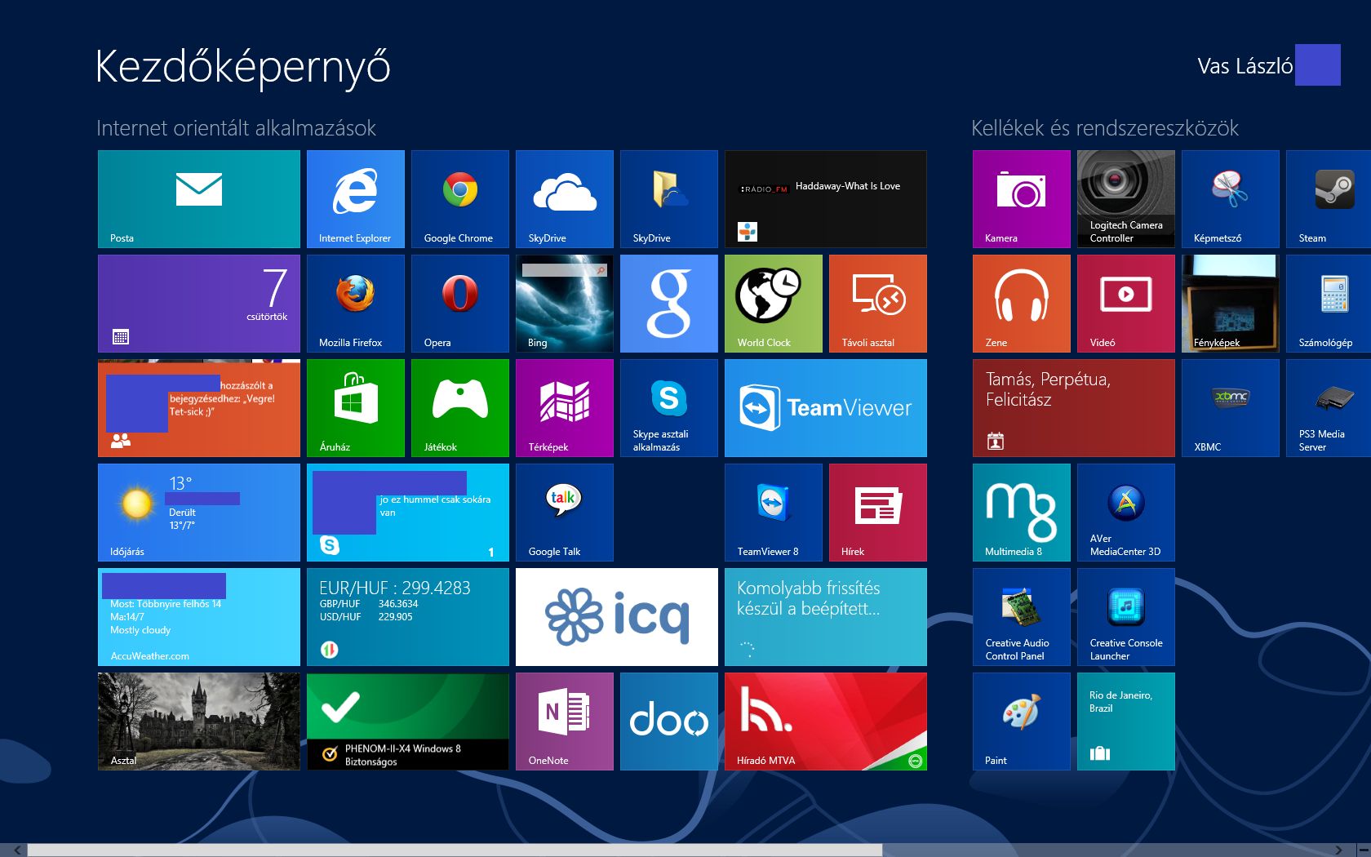The width and height of the screenshot is (1371, 857).
Task: Launch Skype asztali alkalmazás tile
Action: 669,408
